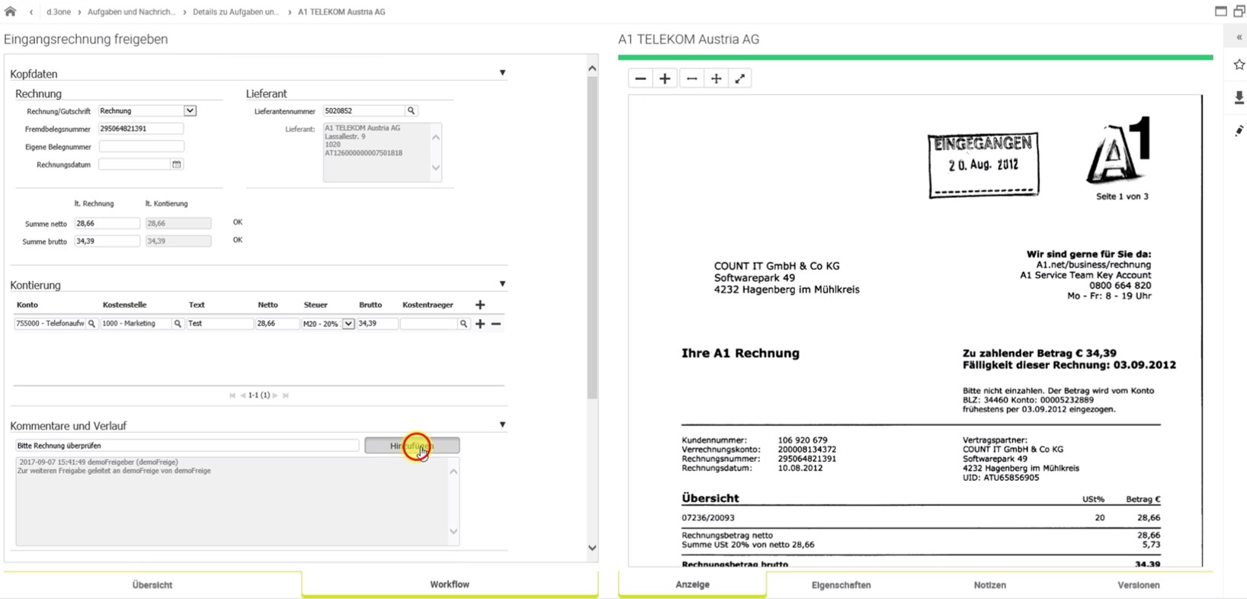The image size is (1247, 599).
Task: Click the Lieferantennummer field
Action: (364, 111)
